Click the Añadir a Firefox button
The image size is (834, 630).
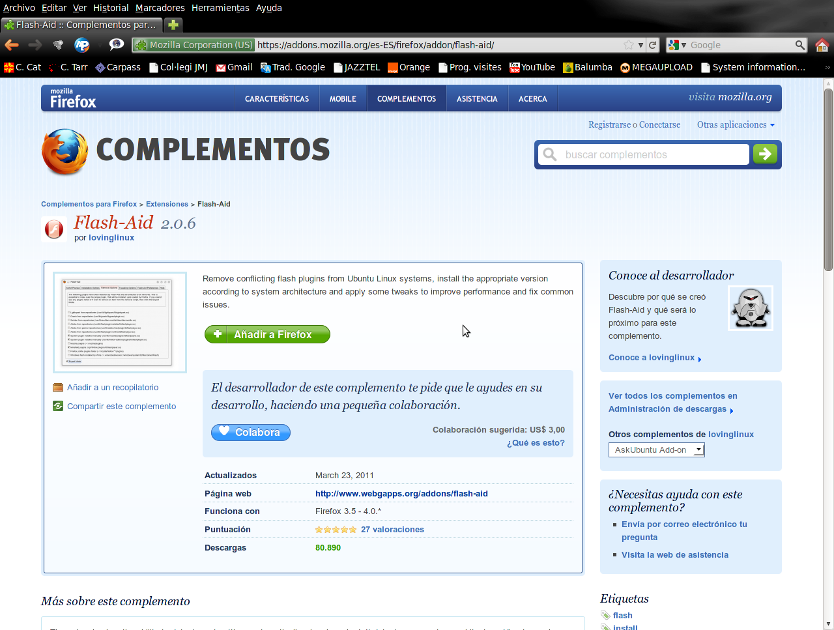tap(267, 334)
